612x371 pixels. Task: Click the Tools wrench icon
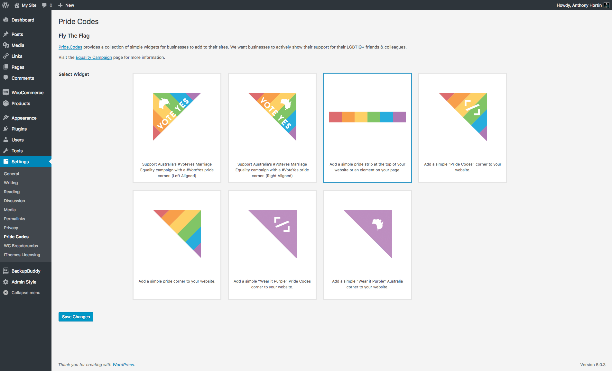[x=6, y=150]
